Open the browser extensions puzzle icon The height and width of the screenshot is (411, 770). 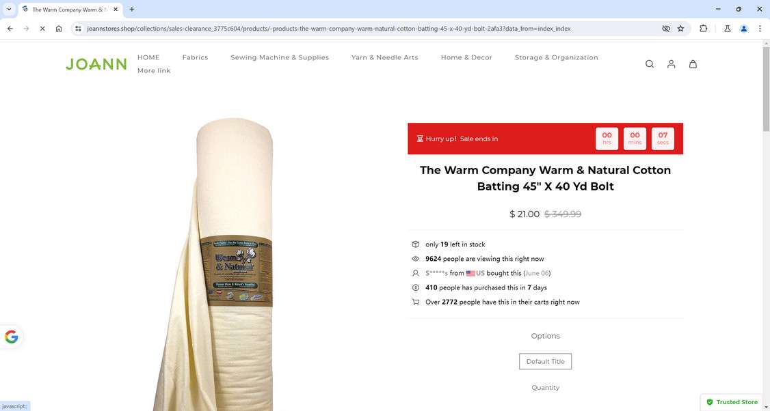(x=703, y=29)
